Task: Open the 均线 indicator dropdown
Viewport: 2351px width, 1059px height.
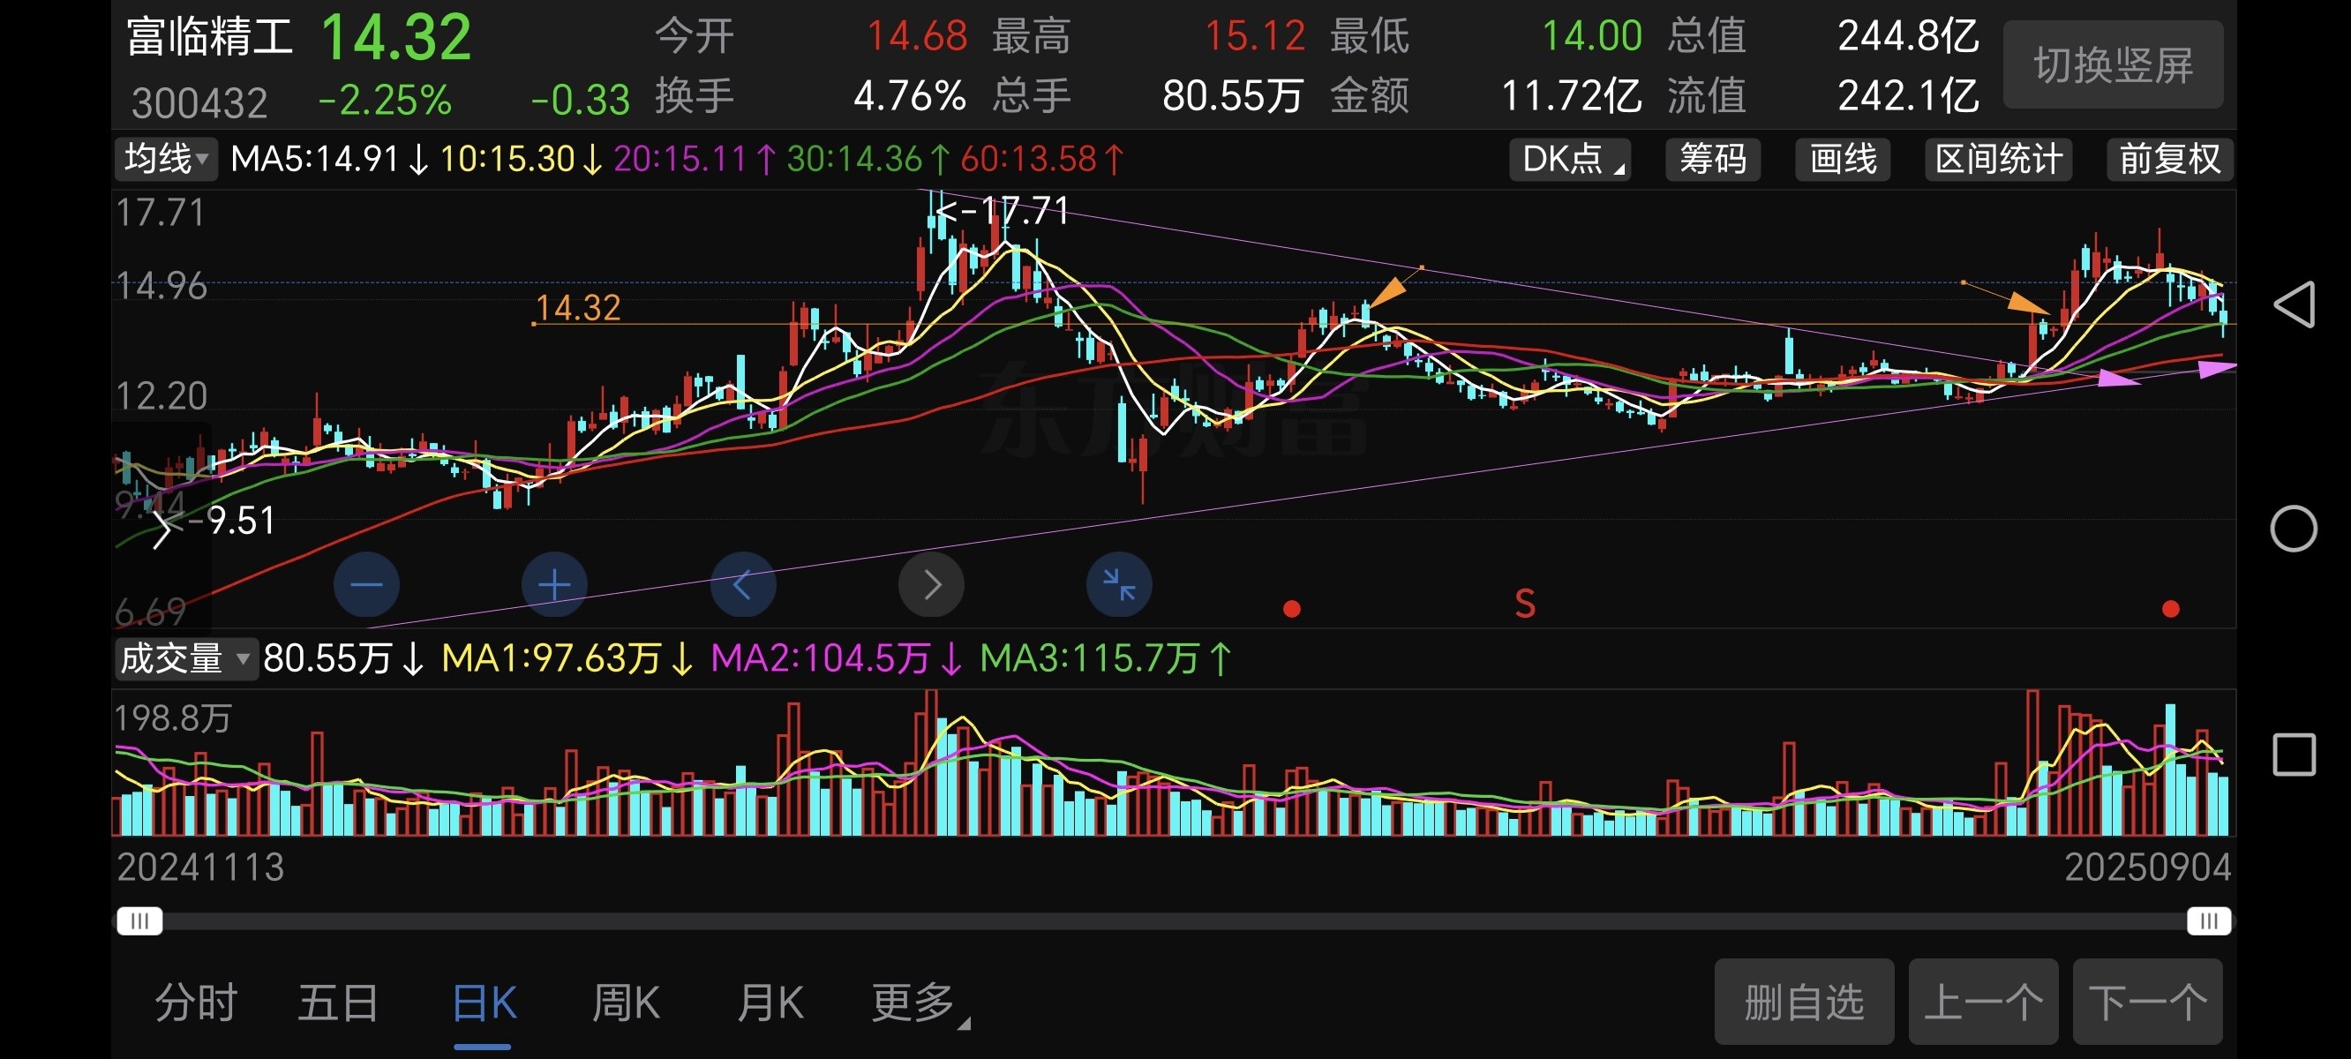Action: coord(166,159)
